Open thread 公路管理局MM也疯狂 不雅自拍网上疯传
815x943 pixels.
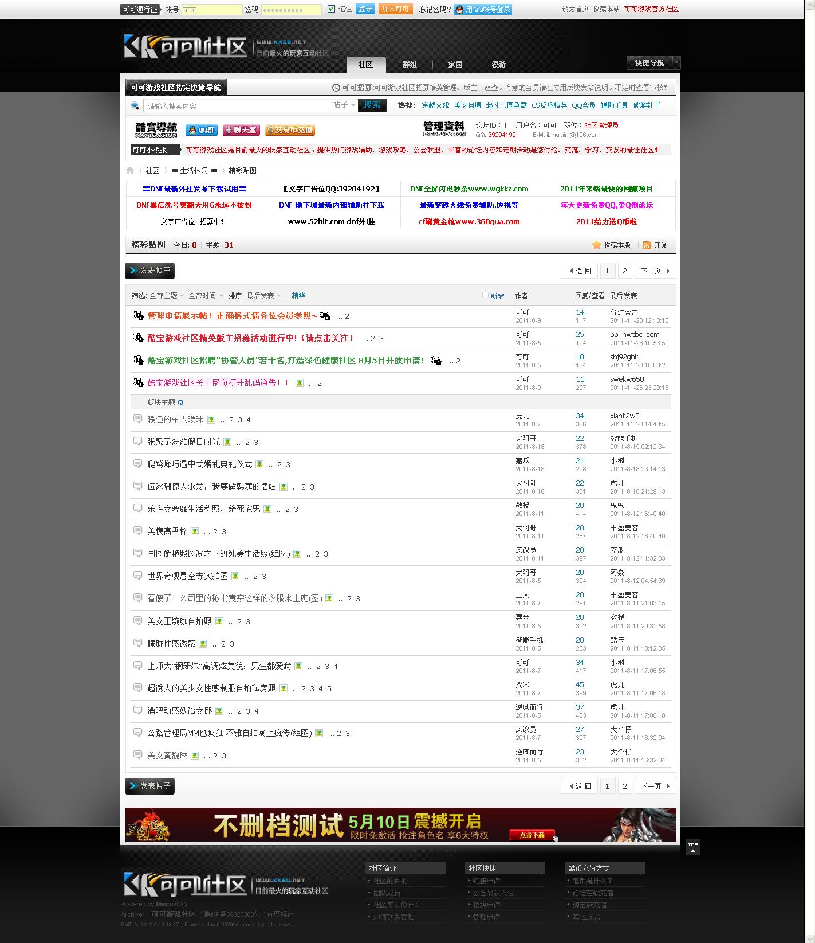coord(229,733)
